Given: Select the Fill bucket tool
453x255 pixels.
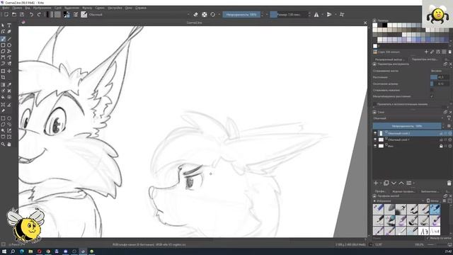Looking at the screenshot, I should pos(3,97).
